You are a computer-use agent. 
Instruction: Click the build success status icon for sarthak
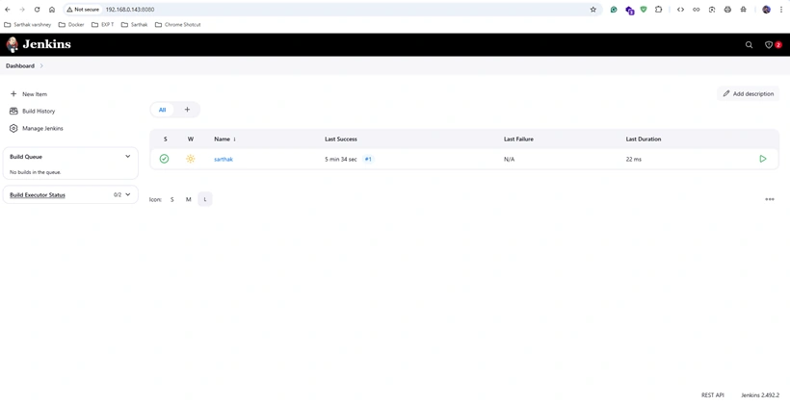coord(164,159)
